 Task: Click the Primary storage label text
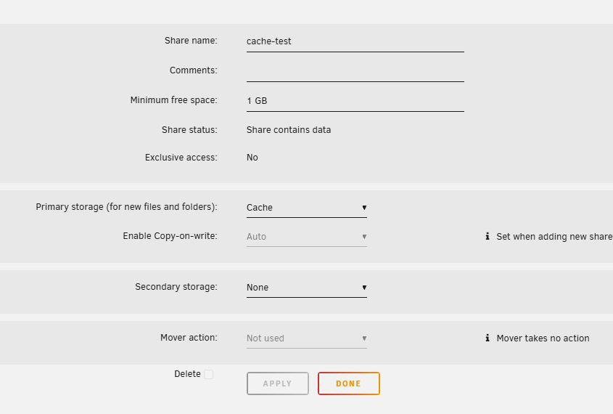pos(127,207)
